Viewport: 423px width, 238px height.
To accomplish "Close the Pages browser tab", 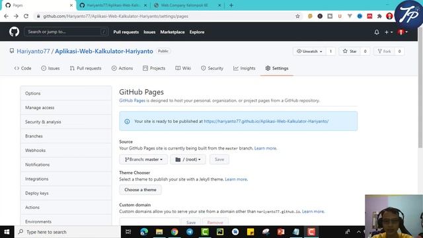I will (x=71, y=5).
